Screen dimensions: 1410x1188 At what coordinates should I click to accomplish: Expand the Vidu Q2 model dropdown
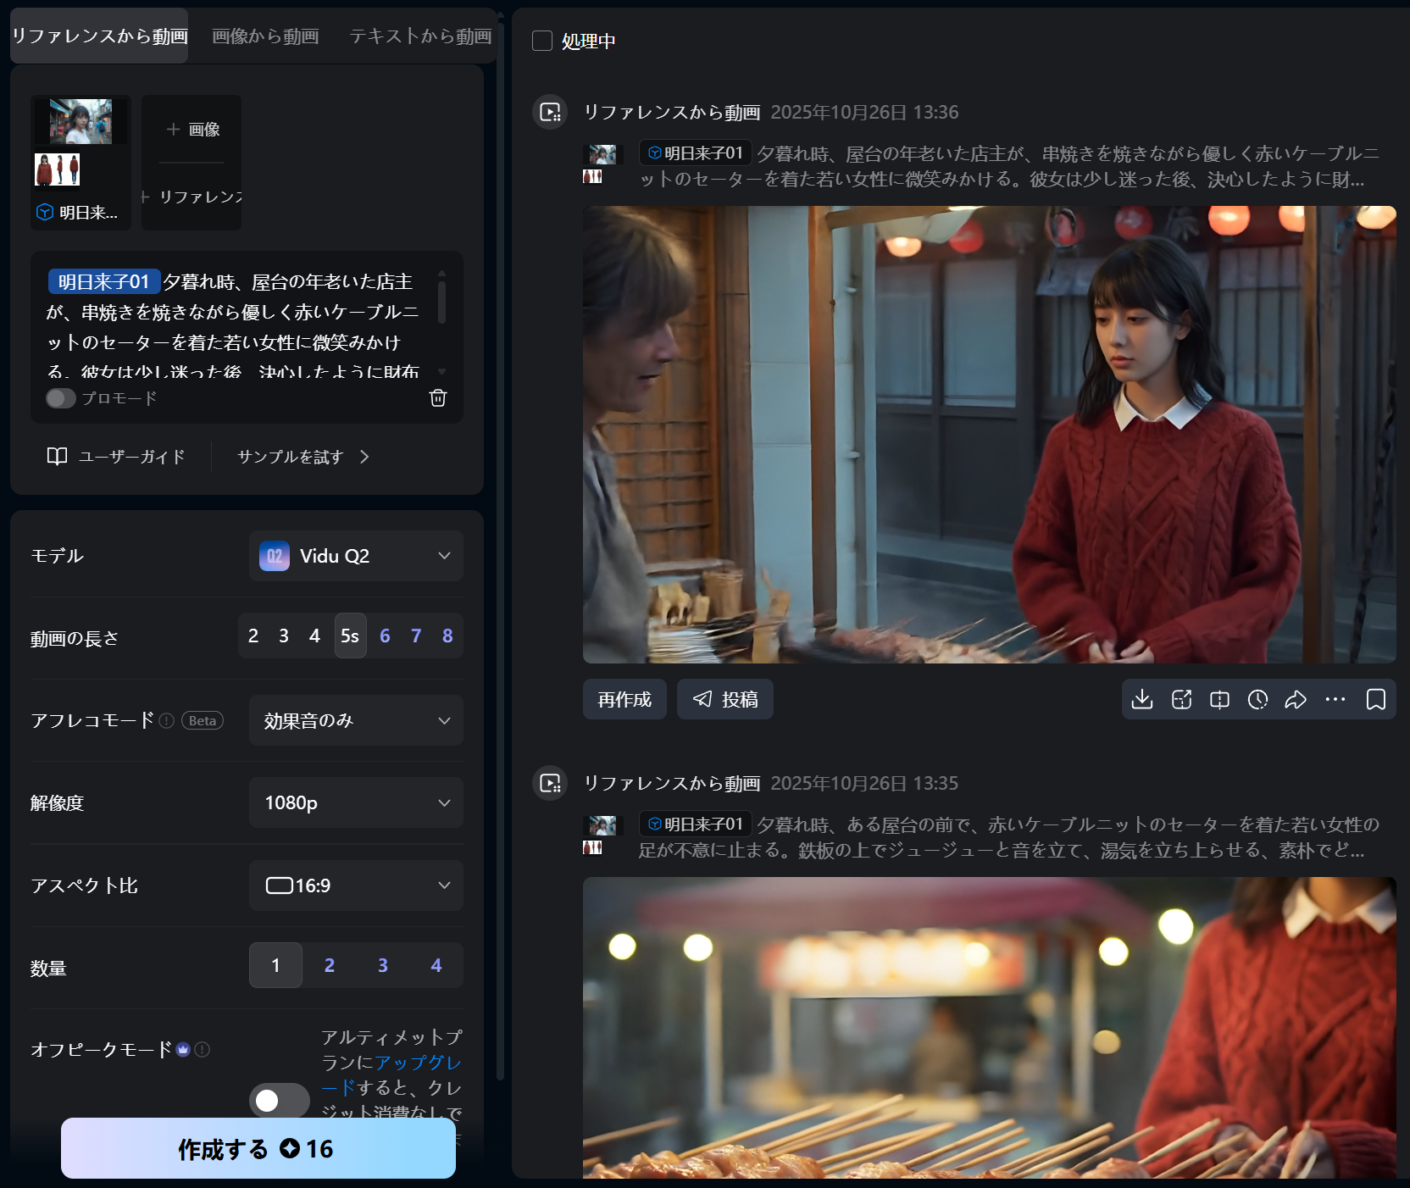[x=356, y=556]
